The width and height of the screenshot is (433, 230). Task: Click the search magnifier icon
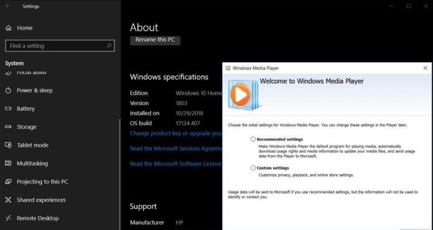pos(109,46)
